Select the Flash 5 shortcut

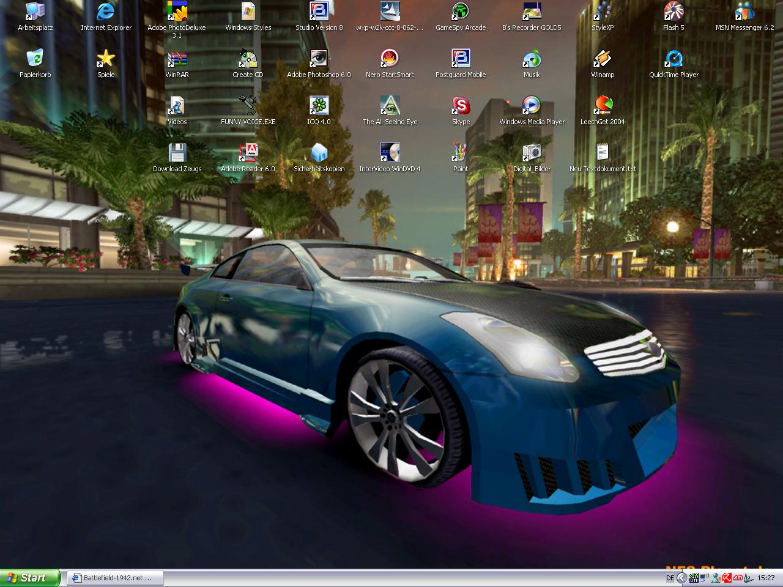[674, 17]
